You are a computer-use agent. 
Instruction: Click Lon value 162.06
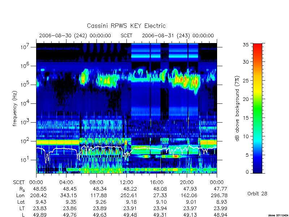tap(189, 195)
